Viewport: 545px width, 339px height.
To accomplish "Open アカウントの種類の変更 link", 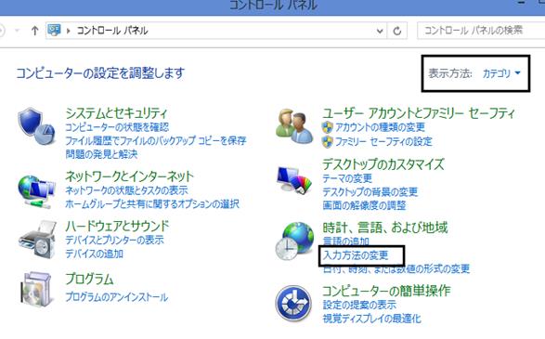I will [x=380, y=127].
